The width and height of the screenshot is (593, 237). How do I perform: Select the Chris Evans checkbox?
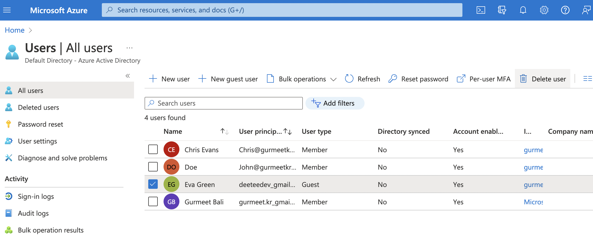click(x=153, y=149)
